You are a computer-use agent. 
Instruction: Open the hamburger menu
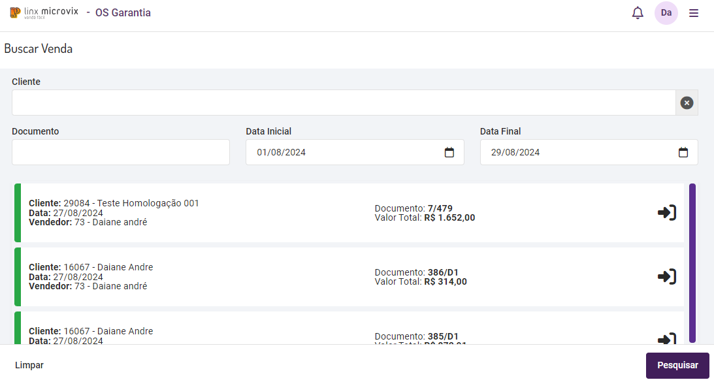pos(694,13)
